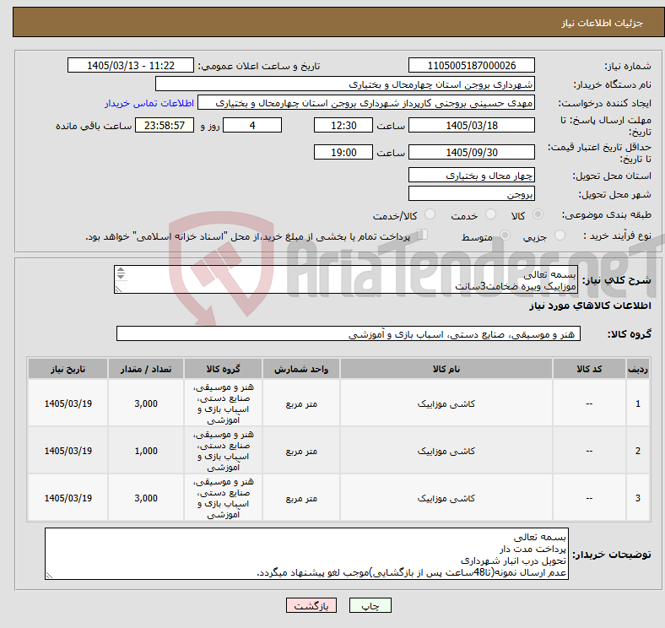Screen dimensions: 665x628
Task: Click the توضیحات خریدار text area
Action: click(x=306, y=555)
